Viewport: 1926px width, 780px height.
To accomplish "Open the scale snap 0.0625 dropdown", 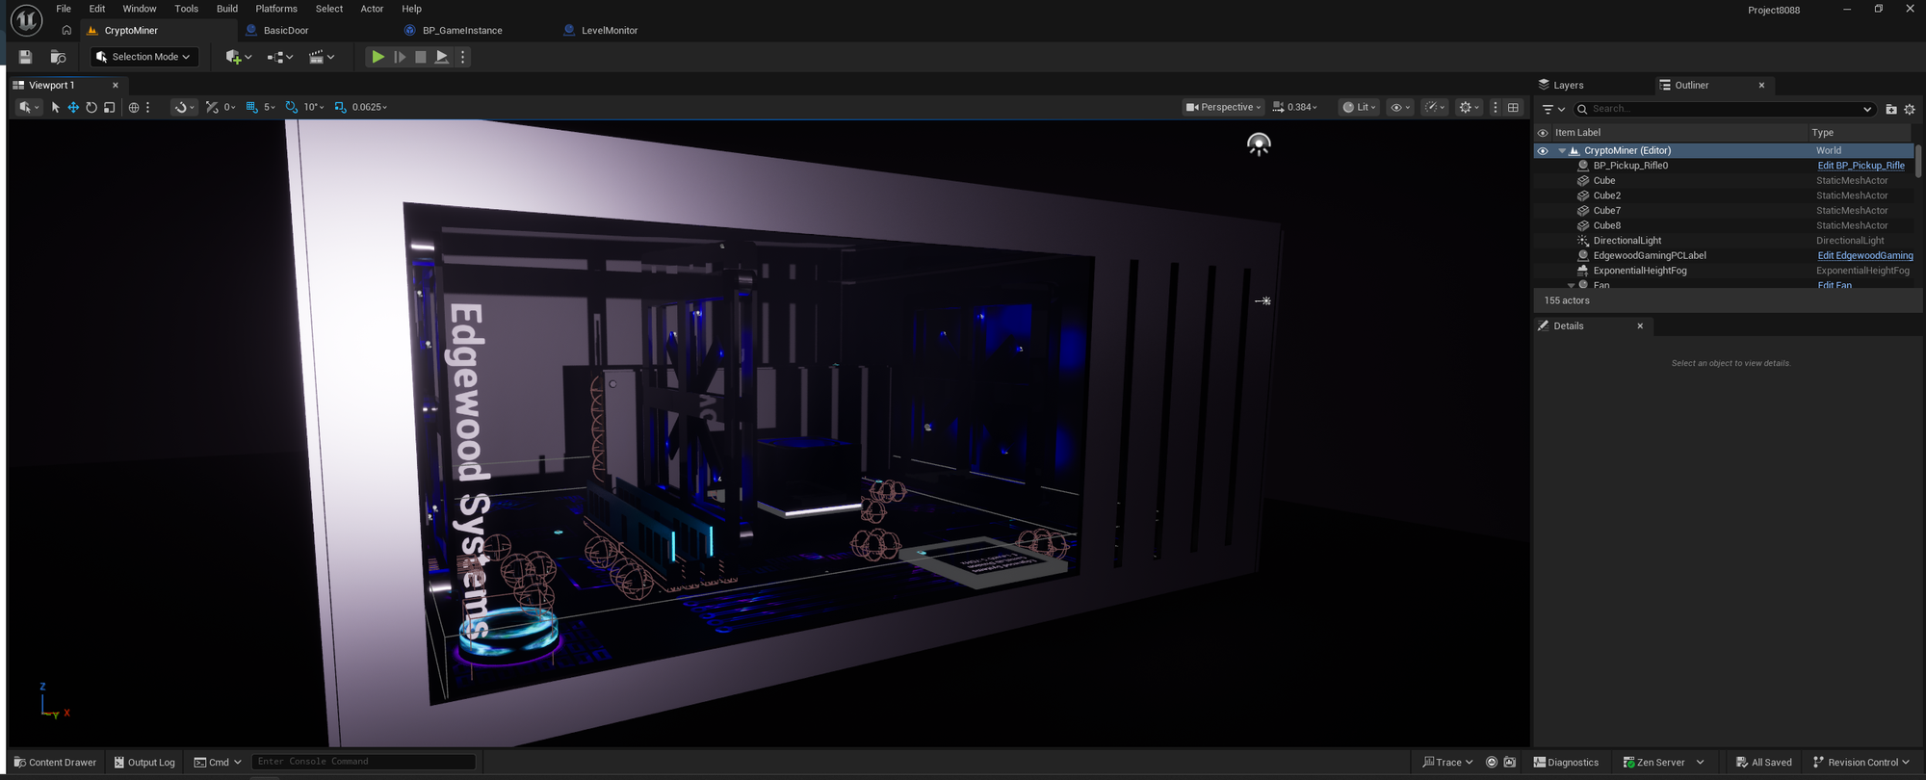I will pyautogui.click(x=370, y=107).
